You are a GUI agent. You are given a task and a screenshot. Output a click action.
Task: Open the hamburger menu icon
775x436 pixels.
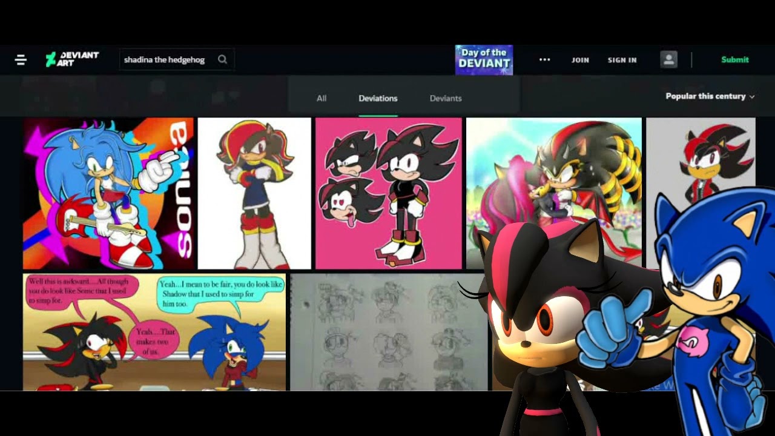[21, 60]
